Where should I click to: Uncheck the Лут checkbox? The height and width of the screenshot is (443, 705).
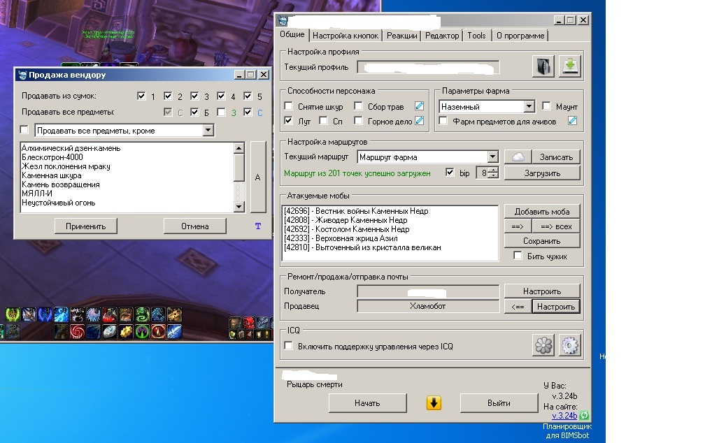coord(289,122)
